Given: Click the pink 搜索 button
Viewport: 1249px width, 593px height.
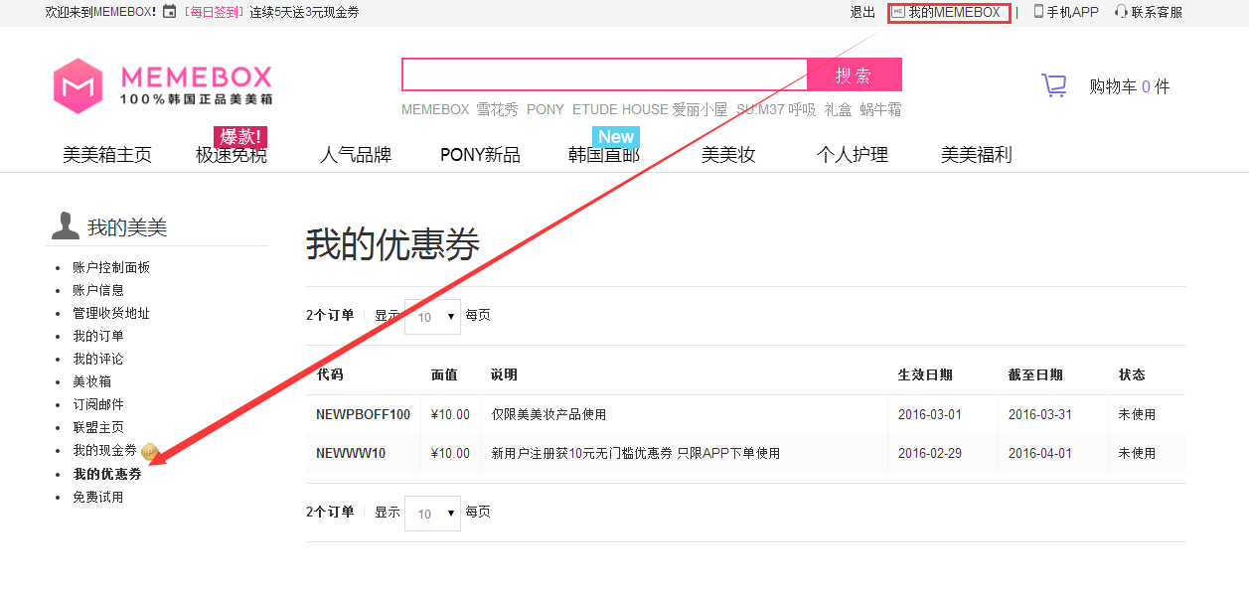Looking at the screenshot, I should coord(855,74).
